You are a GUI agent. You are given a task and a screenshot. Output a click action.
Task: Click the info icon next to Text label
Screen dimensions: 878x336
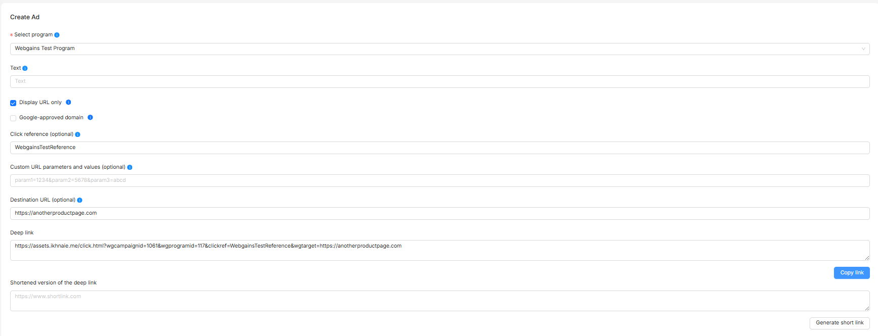coord(25,68)
